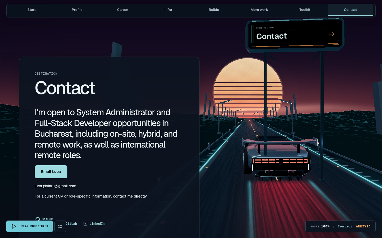Switch to More work tab
The height and width of the screenshot is (238, 382).
(259, 10)
